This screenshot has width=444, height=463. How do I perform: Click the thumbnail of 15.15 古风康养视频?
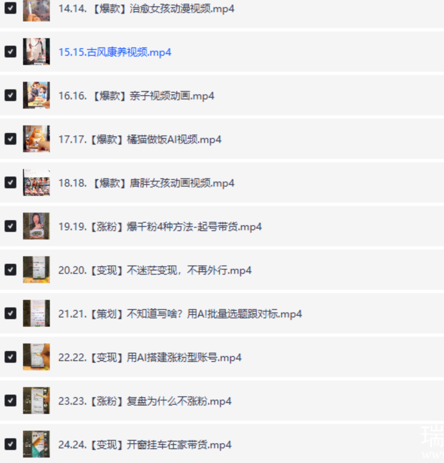36,52
